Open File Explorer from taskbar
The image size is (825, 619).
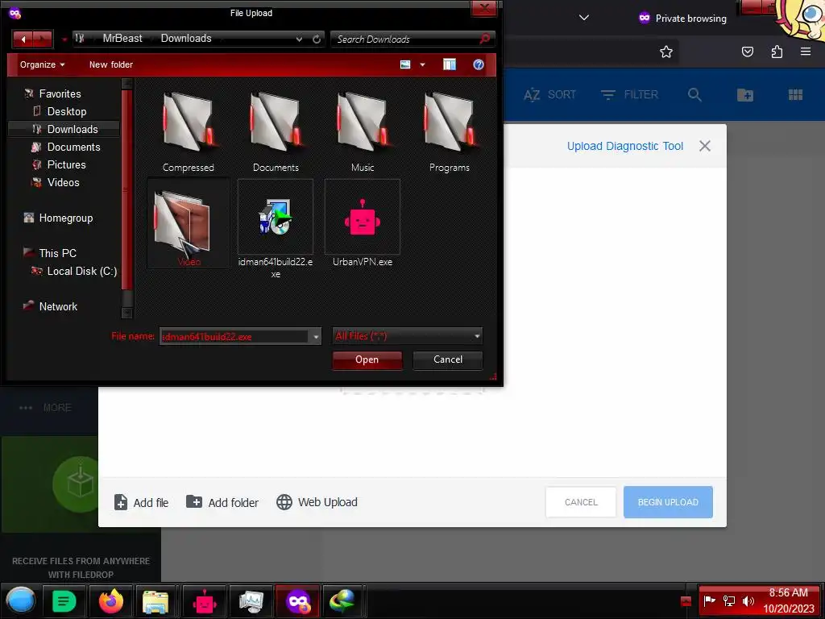tap(155, 601)
